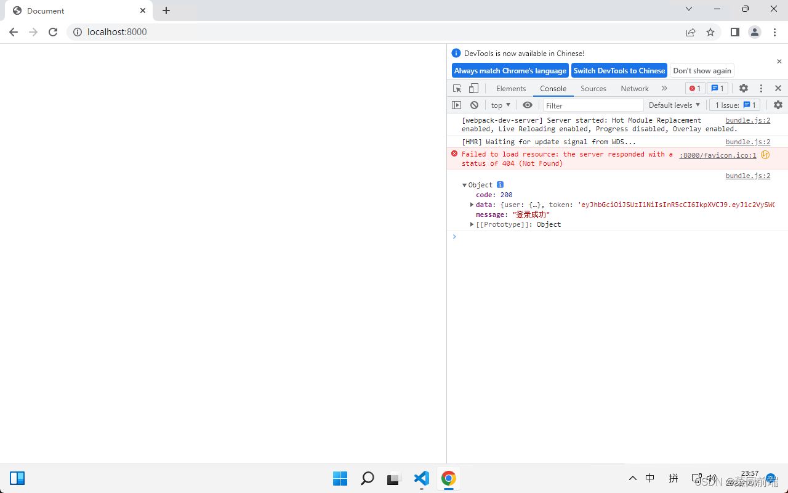Select the Console panel tab
The height and width of the screenshot is (493, 788).
pyautogui.click(x=553, y=89)
